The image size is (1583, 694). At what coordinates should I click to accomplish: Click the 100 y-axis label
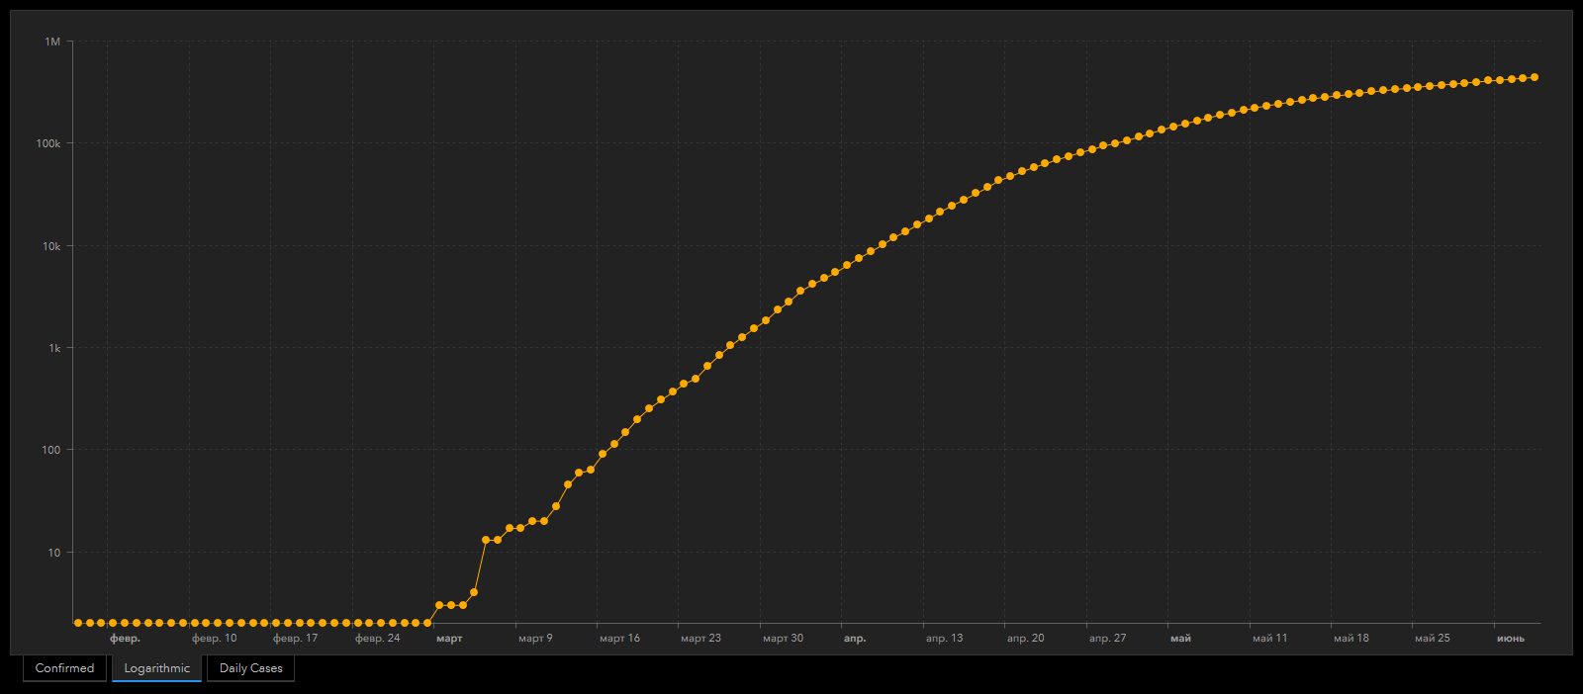tap(51, 450)
